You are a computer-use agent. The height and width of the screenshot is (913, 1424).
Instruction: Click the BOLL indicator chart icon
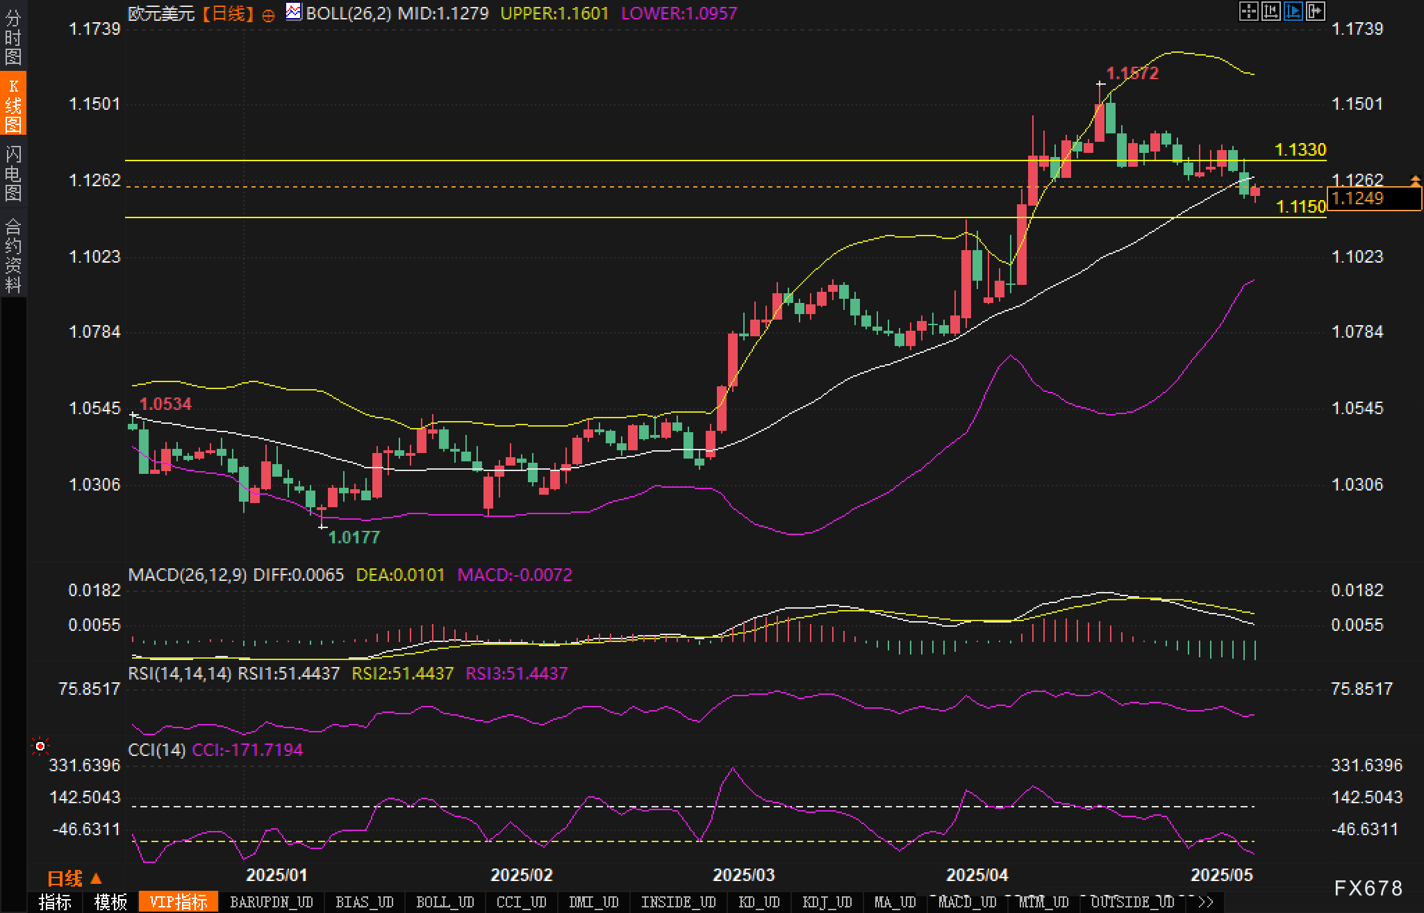[x=294, y=12]
